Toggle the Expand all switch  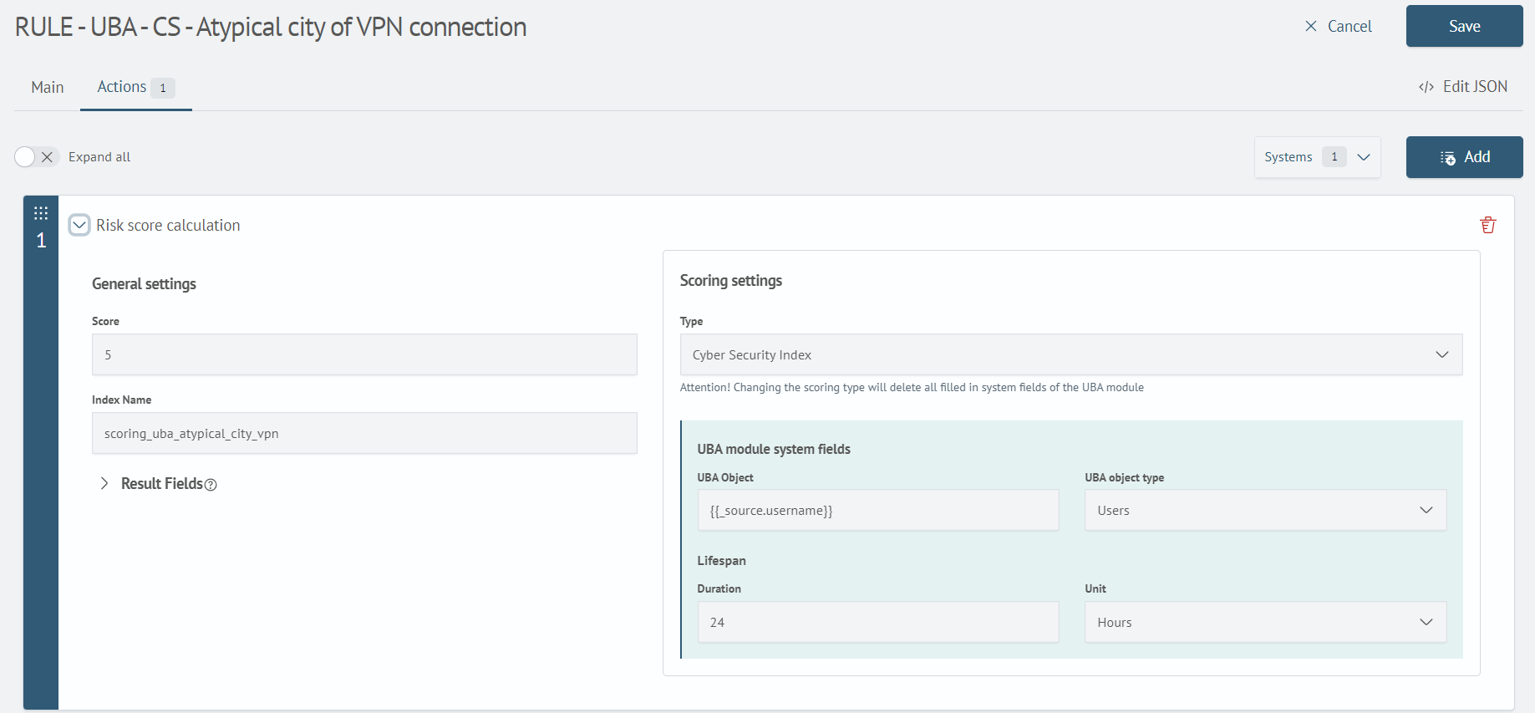coord(37,156)
